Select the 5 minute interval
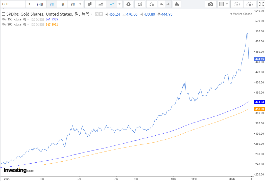The width and height of the screenshot is (265, 181). coord(29,4)
